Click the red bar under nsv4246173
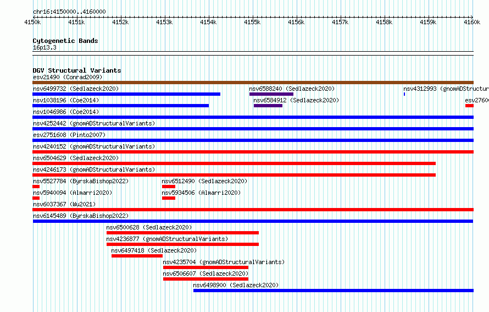The height and width of the screenshot is (312, 489). click(234, 175)
